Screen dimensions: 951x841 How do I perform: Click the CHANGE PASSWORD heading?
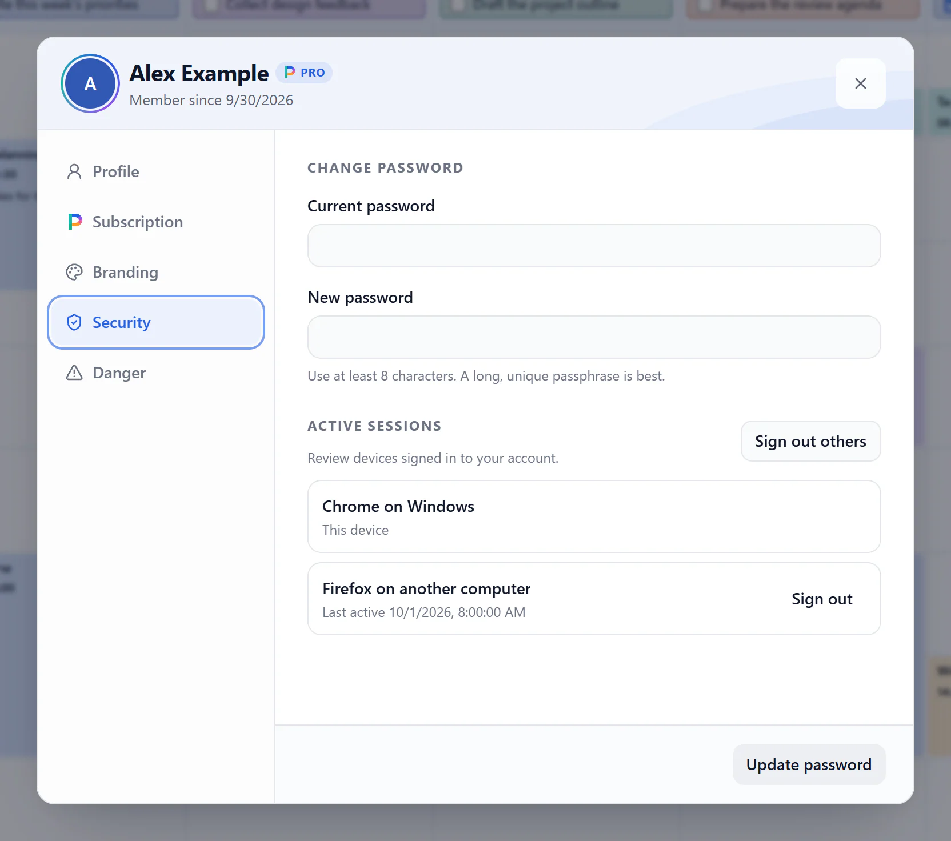(x=386, y=168)
